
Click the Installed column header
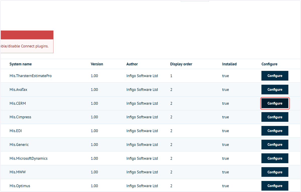pos(229,64)
